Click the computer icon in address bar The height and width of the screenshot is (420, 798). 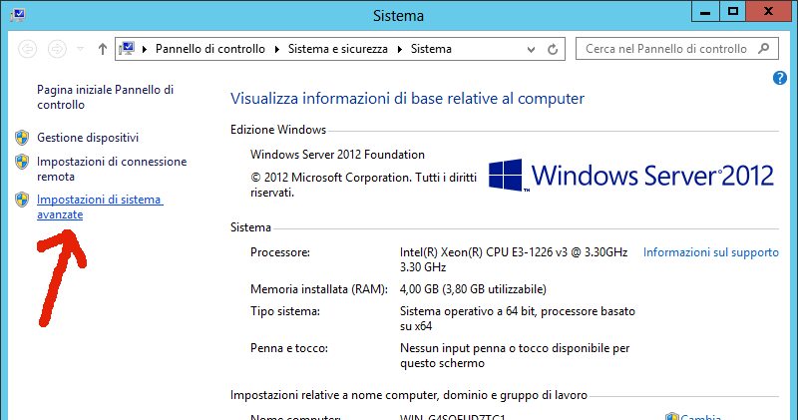click(x=127, y=49)
